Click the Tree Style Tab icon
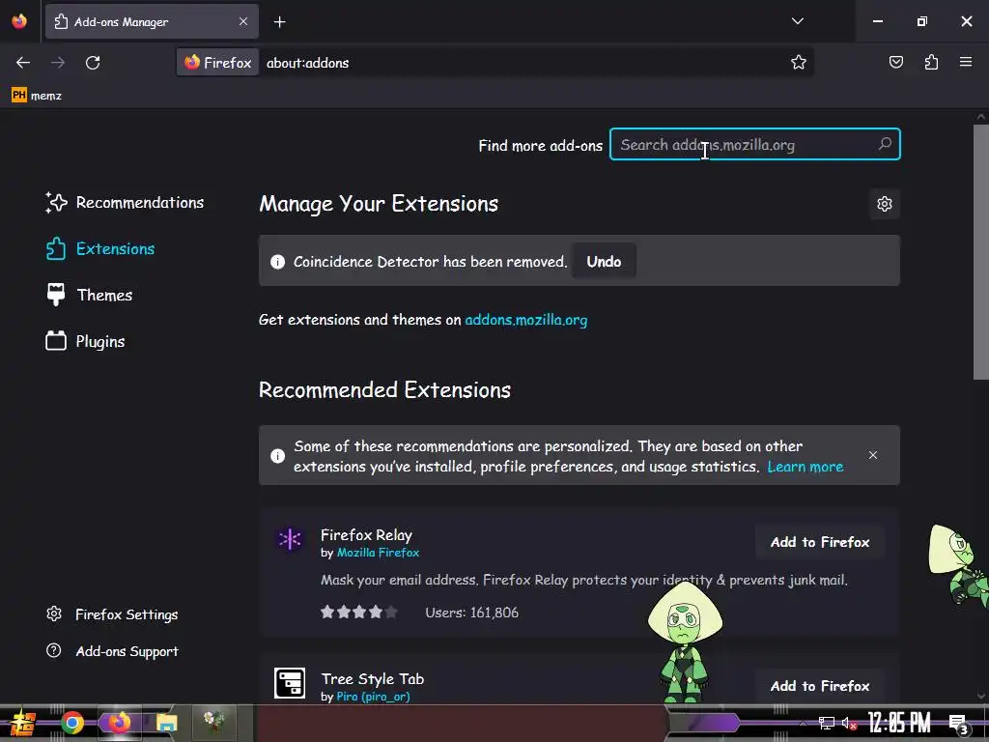989x742 pixels. (x=290, y=683)
